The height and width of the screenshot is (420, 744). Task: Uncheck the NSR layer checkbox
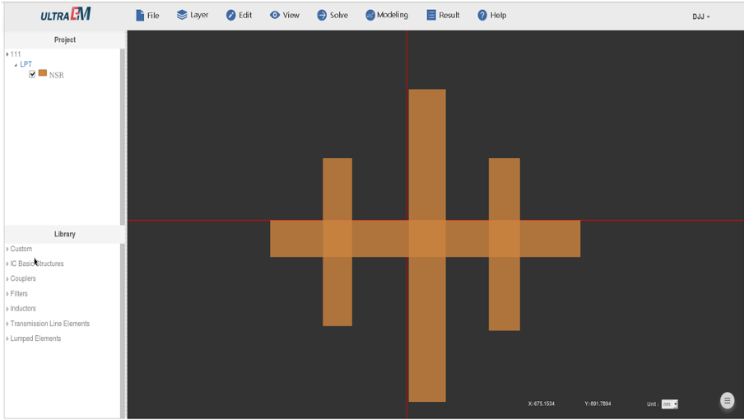(32, 74)
